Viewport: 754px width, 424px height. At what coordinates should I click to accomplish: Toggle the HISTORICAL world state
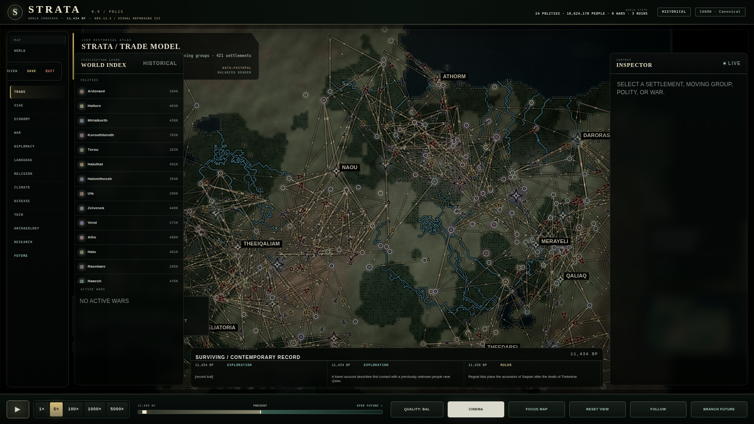tap(674, 12)
